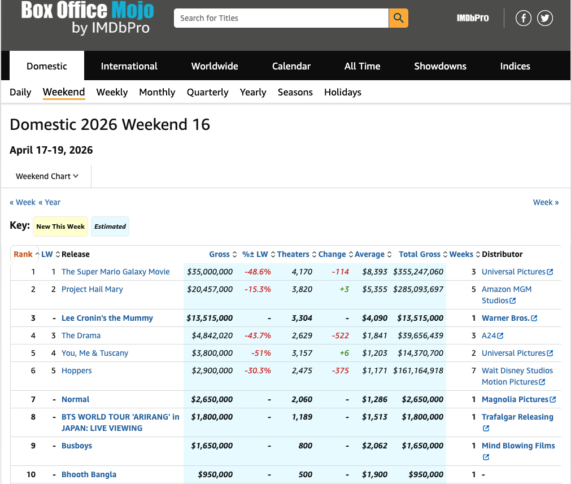Click the New This Week key label
This screenshot has width=571, height=484.
click(60, 226)
